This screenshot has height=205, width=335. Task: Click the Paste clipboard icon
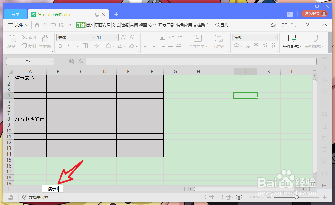[x=12, y=38]
